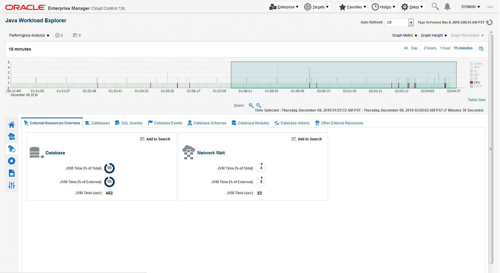Screen dimensions: 500x273
Task: Click Database JVM Time 95 percent external gauge
Action: [x=110, y=182]
